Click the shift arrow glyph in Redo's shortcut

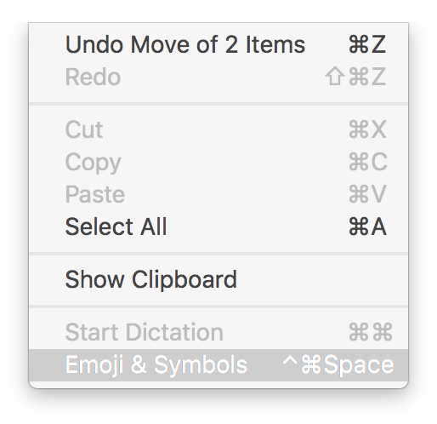[x=335, y=76]
